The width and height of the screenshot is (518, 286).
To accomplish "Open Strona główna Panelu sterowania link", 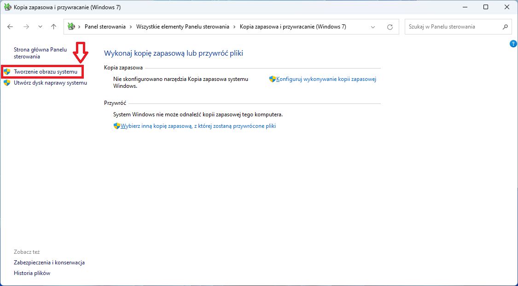I will click(41, 53).
